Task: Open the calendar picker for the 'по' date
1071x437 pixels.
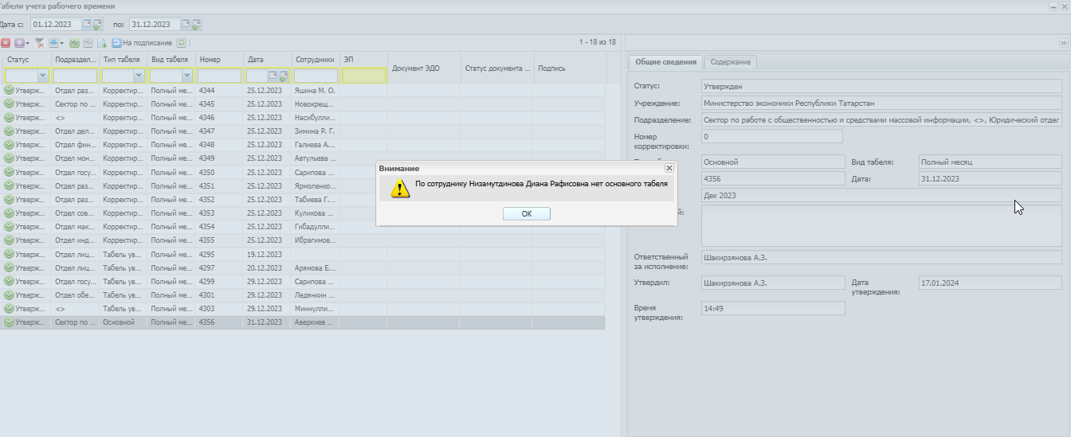Action: [x=186, y=24]
